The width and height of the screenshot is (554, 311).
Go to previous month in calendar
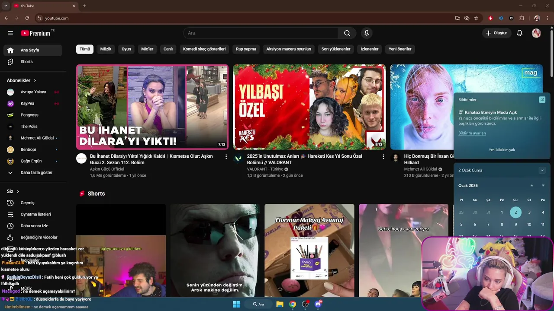(x=531, y=186)
